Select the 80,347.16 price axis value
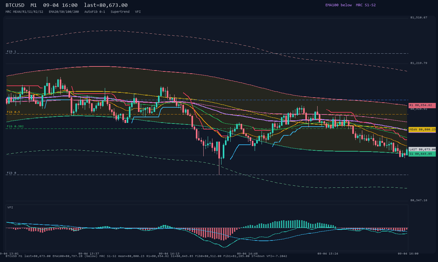This screenshot has height=262, width=438. 419,200
